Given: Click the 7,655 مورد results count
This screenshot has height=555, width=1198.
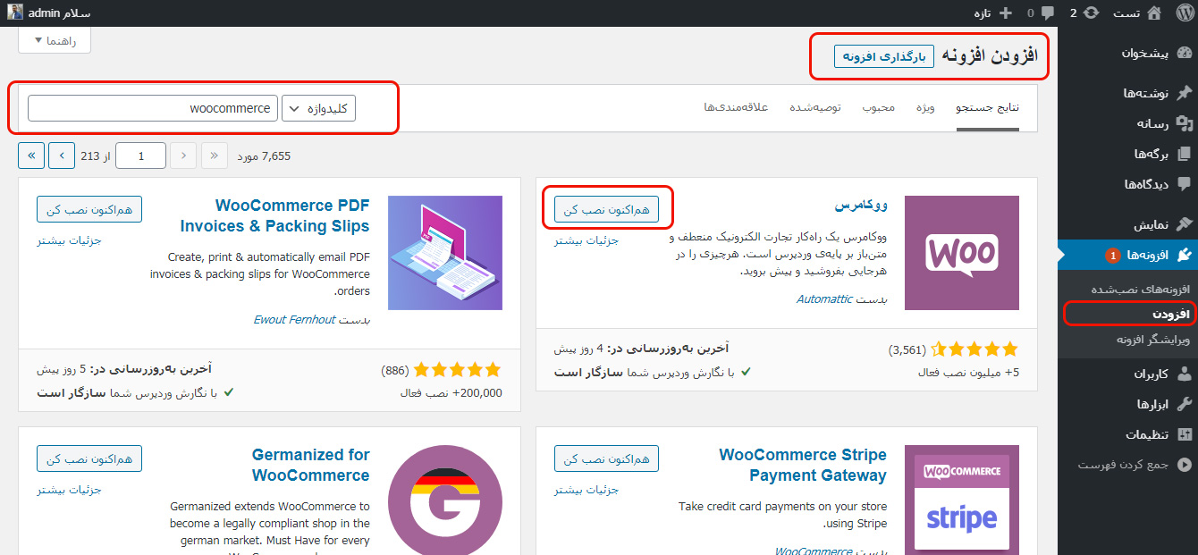Looking at the screenshot, I should pos(264,156).
